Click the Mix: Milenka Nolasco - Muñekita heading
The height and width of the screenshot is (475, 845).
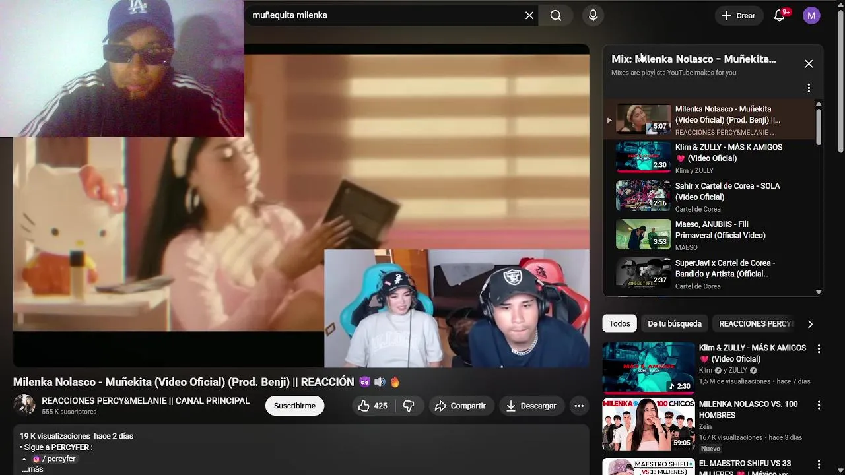[x=694, y=59]
